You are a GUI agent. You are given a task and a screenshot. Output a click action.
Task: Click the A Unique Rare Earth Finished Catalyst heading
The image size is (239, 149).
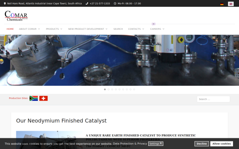[141, 137]
